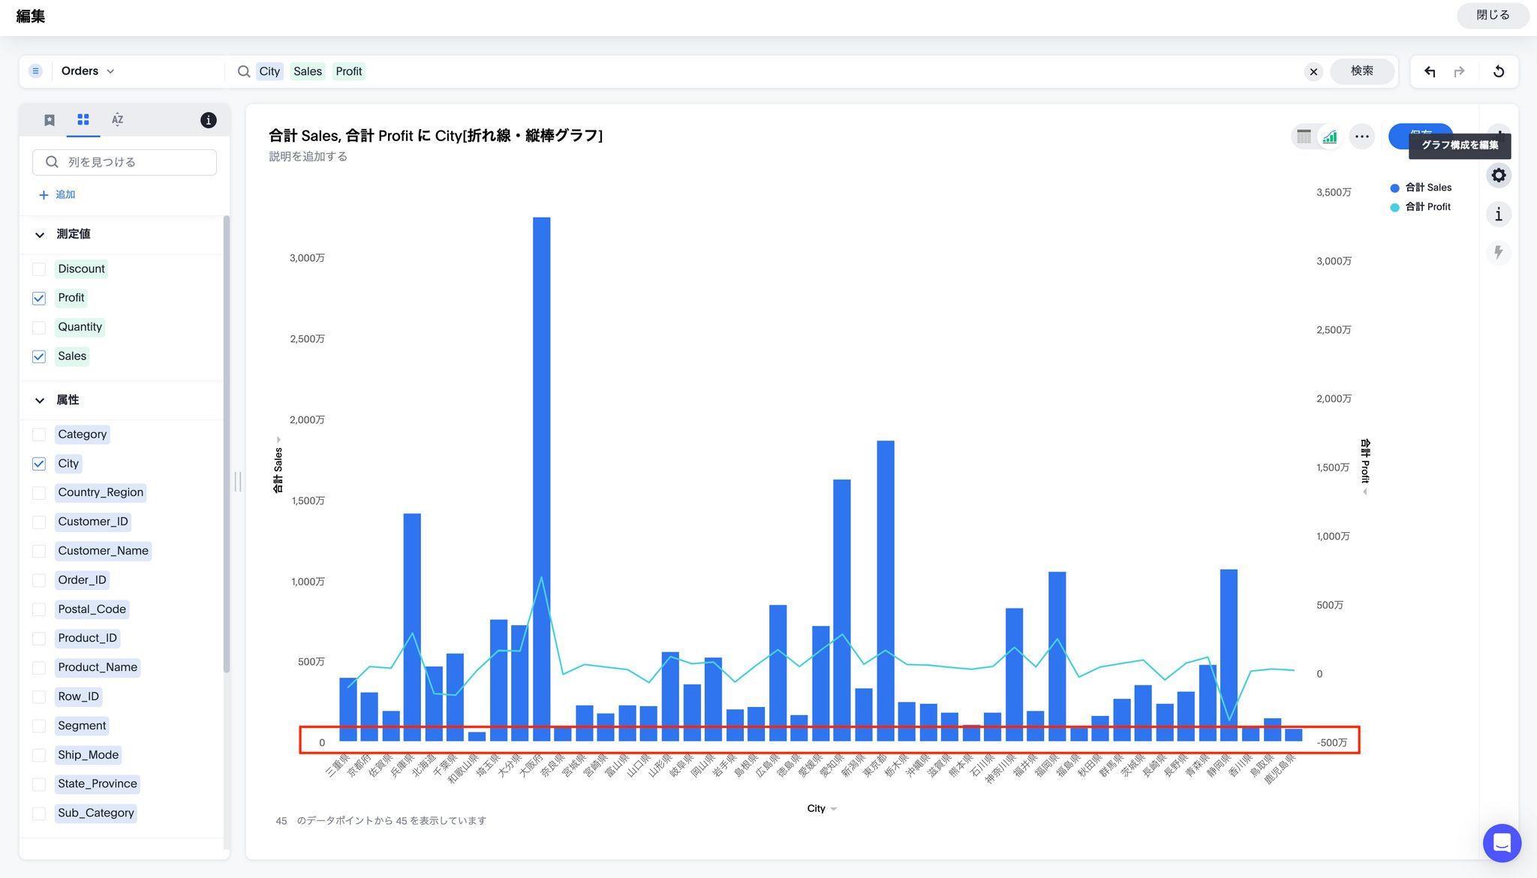The image size is (1537, 878).
Task: Click the 編集 page heading
Action: click(x=31, y=17)
